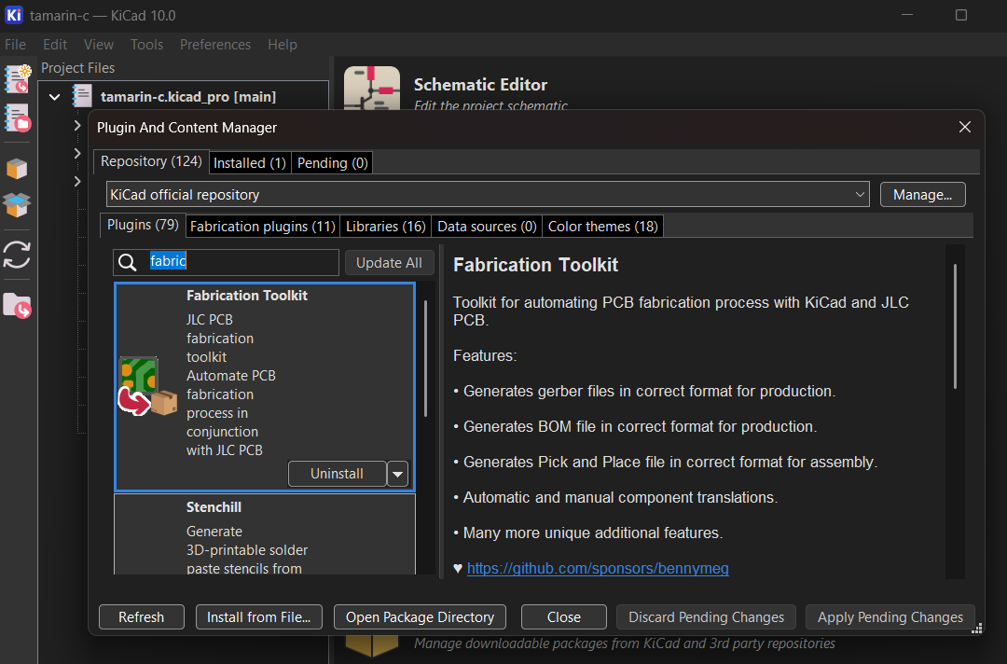Open the github sponsors bennymeg link
The height and width of the screenshot is (664, 1007).
[598, 568]
